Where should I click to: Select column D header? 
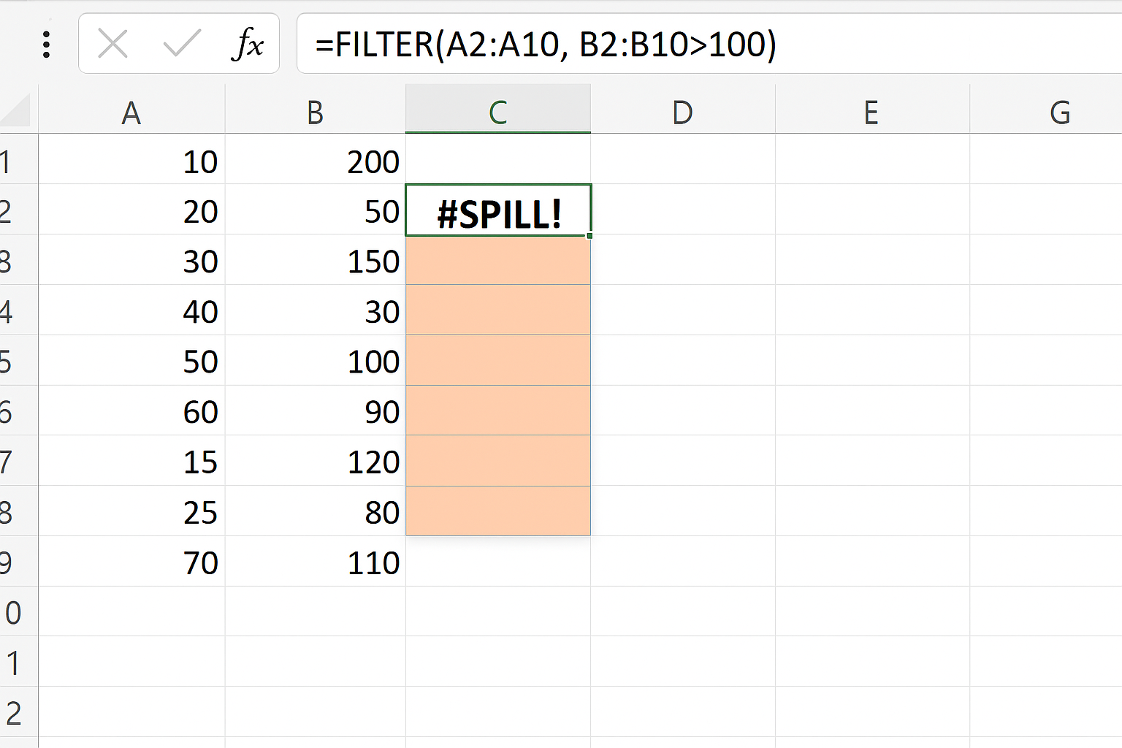point(683,112)
